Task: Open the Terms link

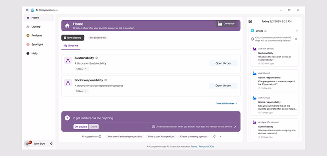Action: pyautogui.click(x=194, y=147)
